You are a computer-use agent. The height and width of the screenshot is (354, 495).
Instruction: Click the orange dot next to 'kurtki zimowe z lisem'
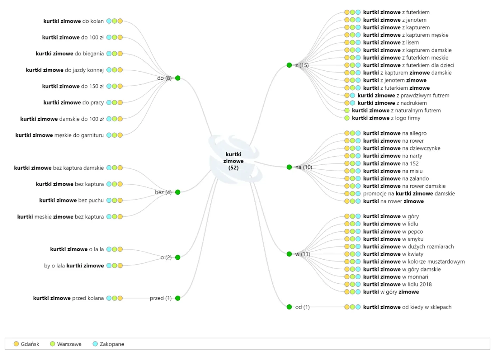(347, 43)
